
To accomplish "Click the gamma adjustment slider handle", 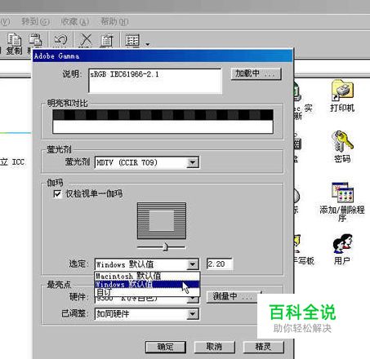I will click(165, 247).
